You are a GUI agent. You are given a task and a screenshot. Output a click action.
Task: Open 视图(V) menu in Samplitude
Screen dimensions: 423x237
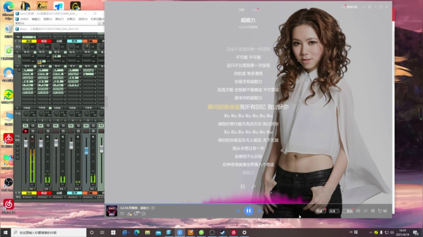tap(48, 19)
